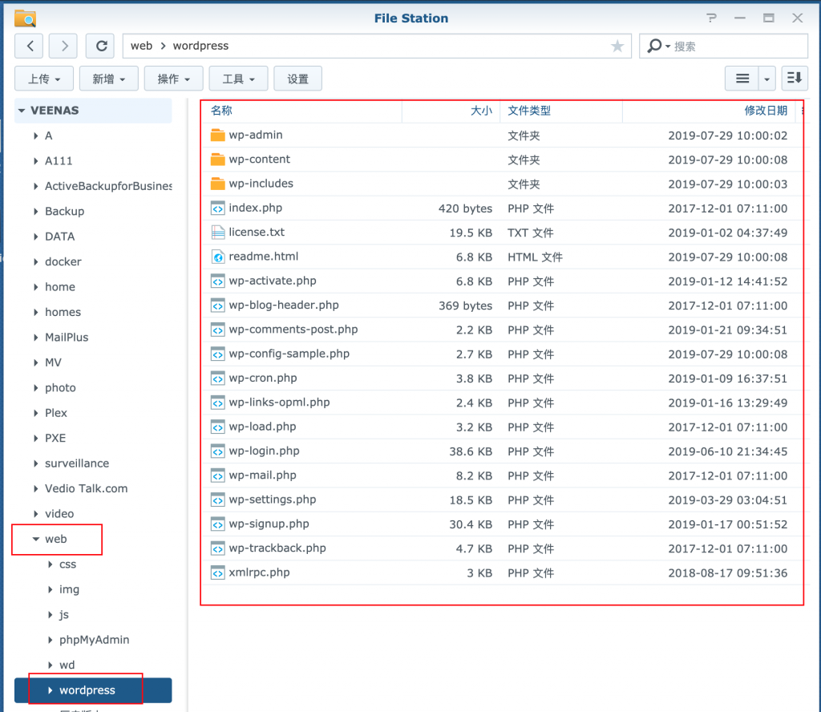821x712 pixels.
Task: Open the search options dropdown arrow
Action: (x=668, y=47)
